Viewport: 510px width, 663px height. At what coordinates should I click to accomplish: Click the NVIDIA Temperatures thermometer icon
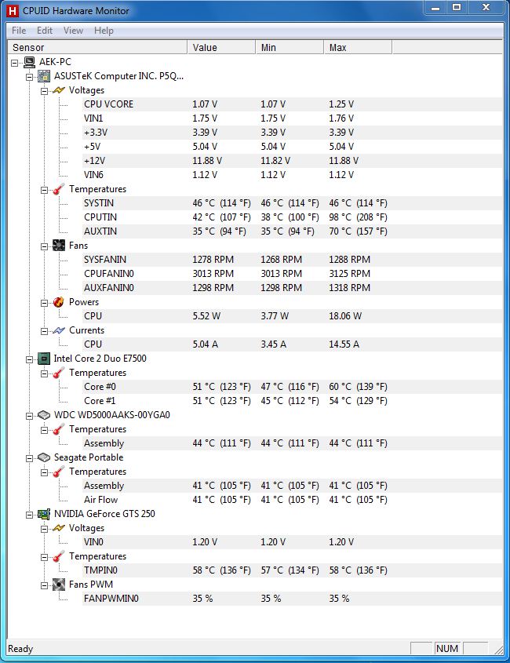point(58,556)
